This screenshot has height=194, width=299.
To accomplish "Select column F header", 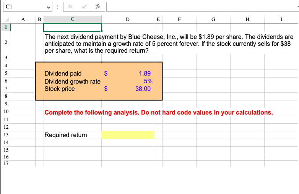I will click(x=179, y=19).
